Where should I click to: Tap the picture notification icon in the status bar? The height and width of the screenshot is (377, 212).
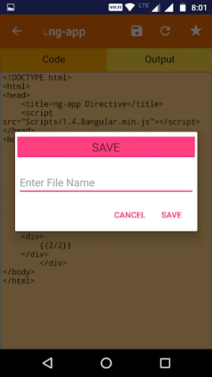(10, 8)
